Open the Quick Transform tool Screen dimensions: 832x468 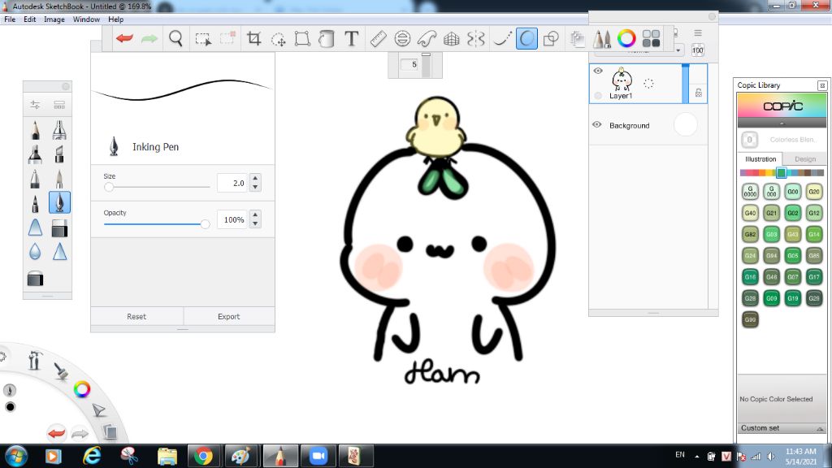pos(278,39)
